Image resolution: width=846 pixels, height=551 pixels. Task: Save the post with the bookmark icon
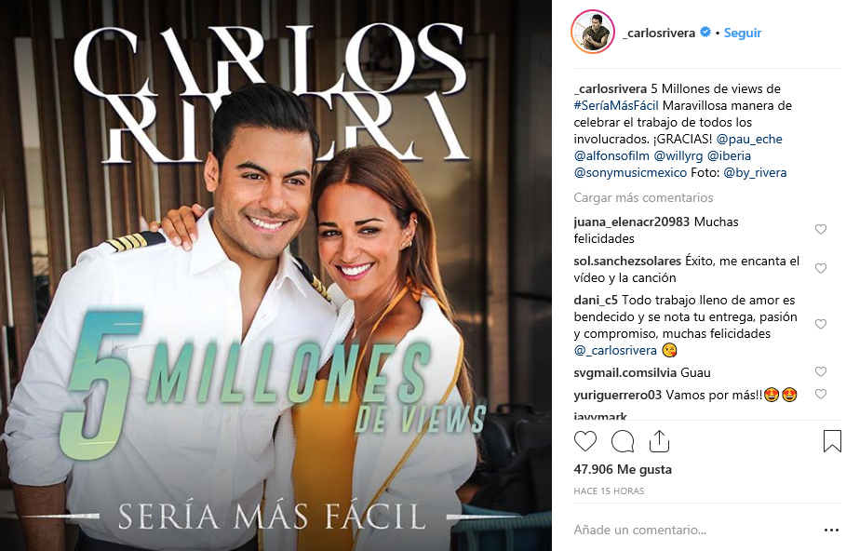[x=832, y=441]
